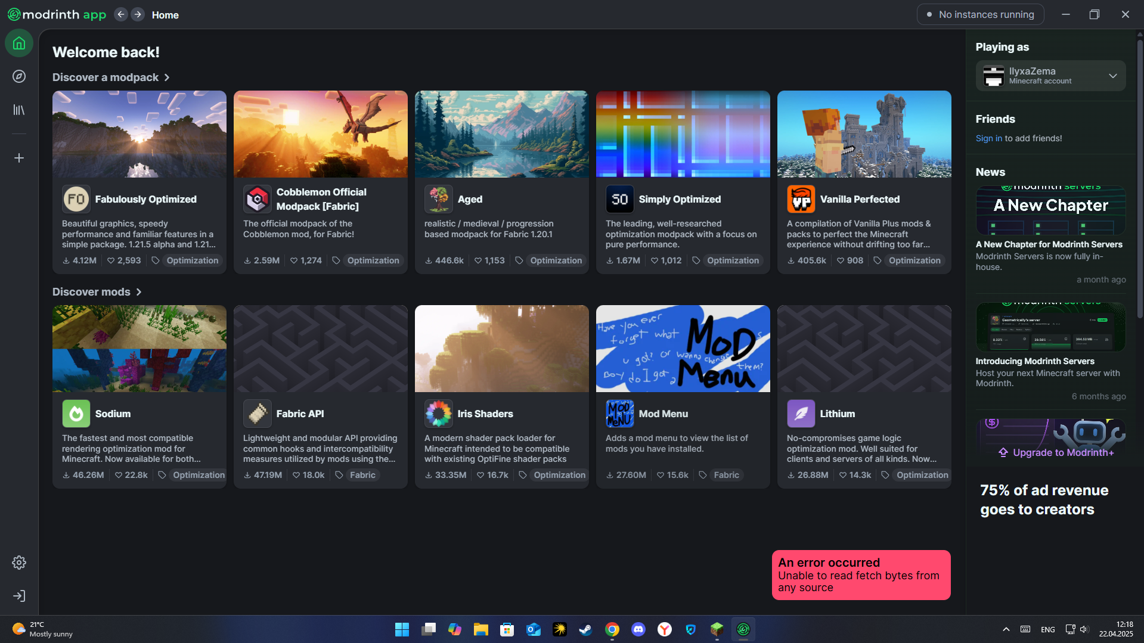The height and width of the screenshot is (643, 1144).
Task: Click the Fabric API icon
Action: click(258, 414)
